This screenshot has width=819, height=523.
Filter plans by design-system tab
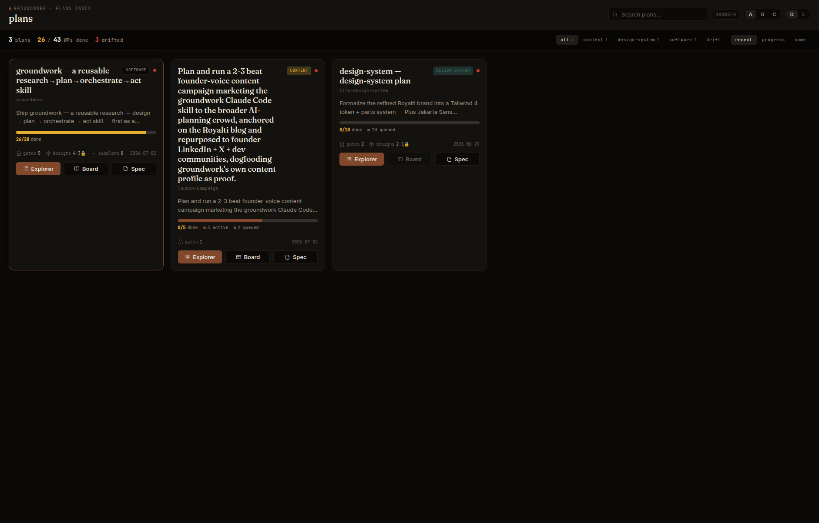pyautogui.click(x=638, y=40)
